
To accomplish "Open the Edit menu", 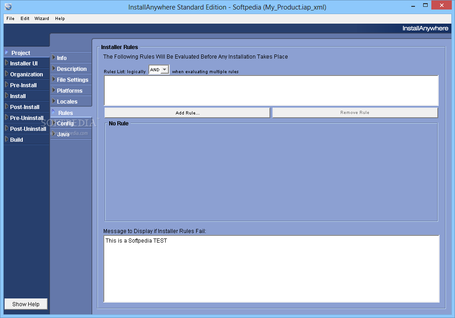I will point(25,19).
